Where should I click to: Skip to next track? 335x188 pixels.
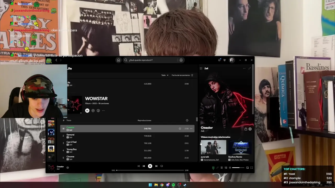[x=156, y=166]
